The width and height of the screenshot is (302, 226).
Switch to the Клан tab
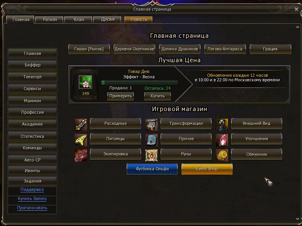pyautogui.click(x=79, y=20)
